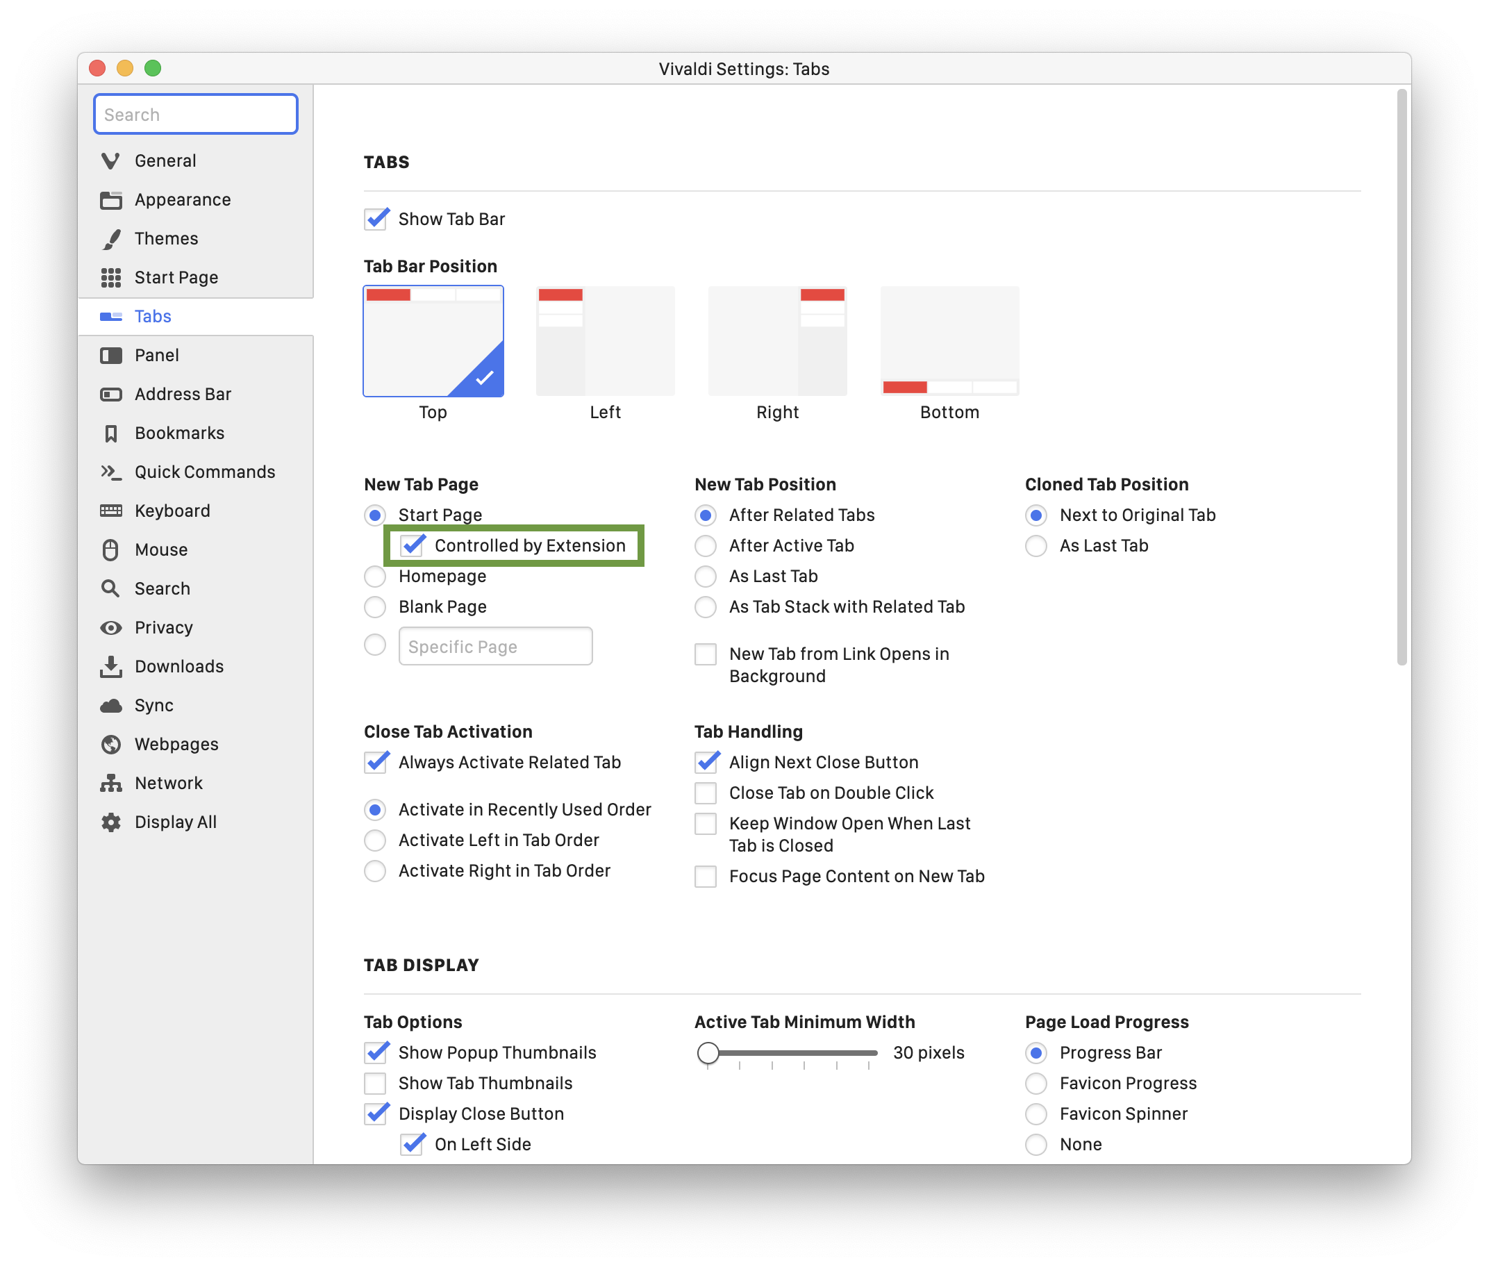
Task: Click the Active Tab Minimum Width slider handle
Action: (708, 1053)
